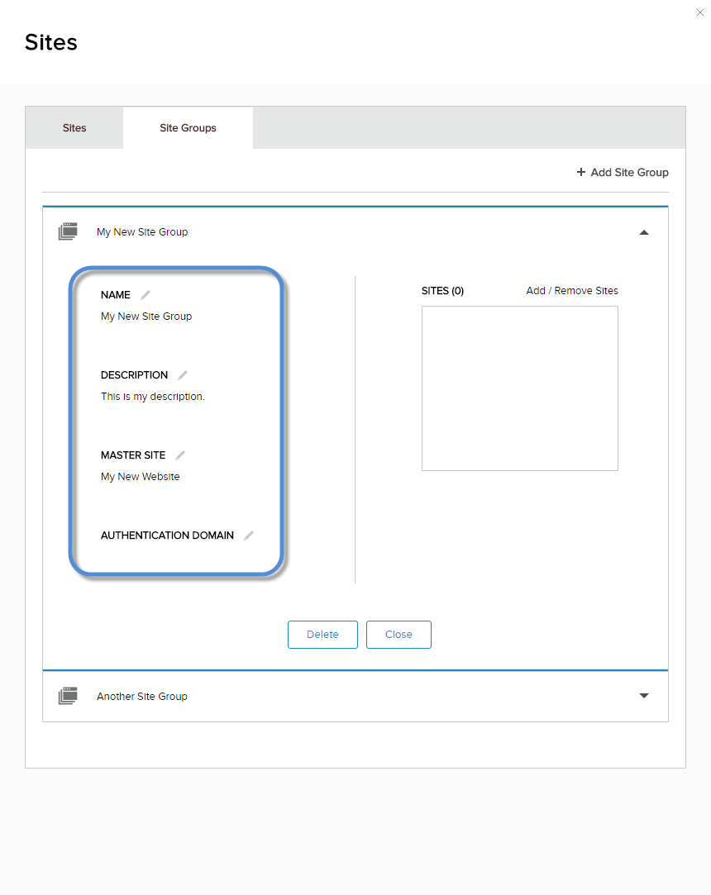Click the My New Site Group stack icon

click(x=68, y=231)
